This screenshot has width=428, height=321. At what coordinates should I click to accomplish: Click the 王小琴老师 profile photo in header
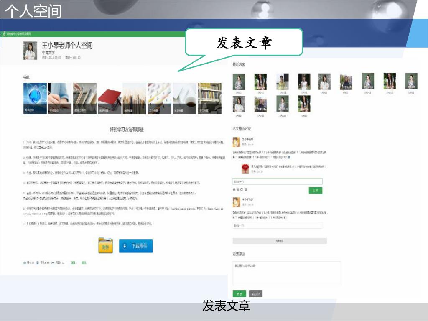point(30,51)
